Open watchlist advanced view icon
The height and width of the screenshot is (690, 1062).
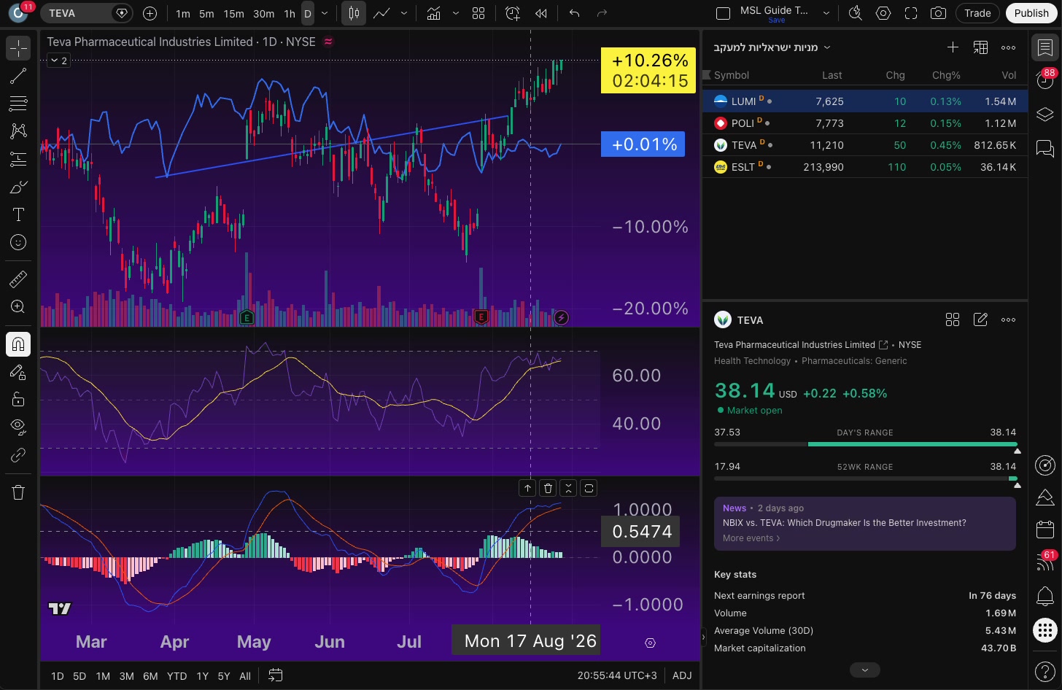980,47
